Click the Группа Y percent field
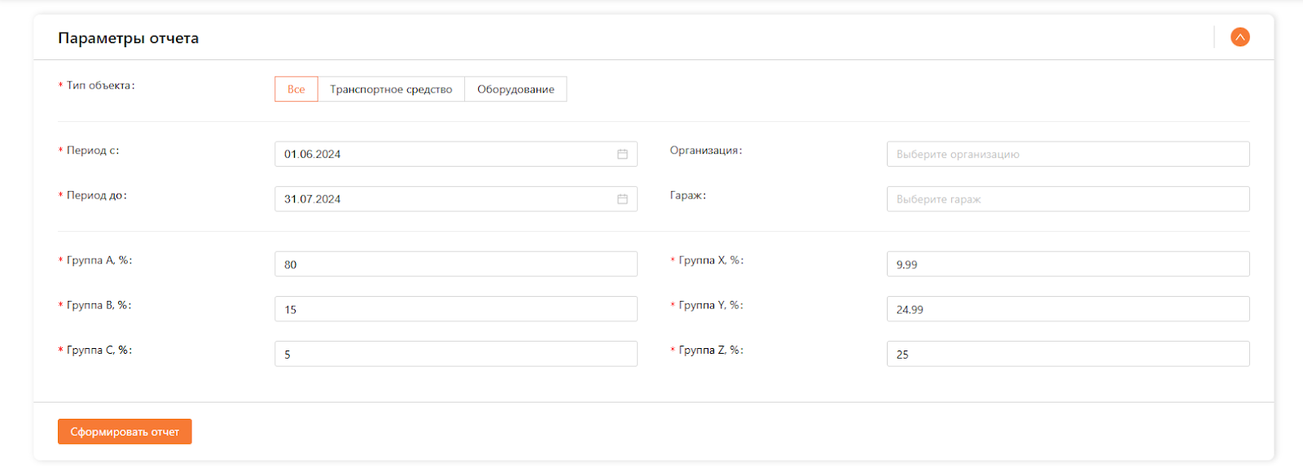The image size is (1303, 466). point(1067,309)
